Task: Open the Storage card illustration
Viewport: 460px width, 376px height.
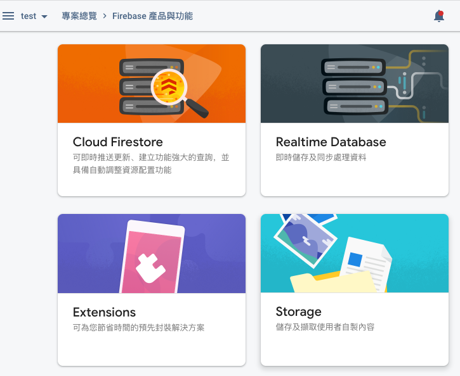Action: coord(355,253)
